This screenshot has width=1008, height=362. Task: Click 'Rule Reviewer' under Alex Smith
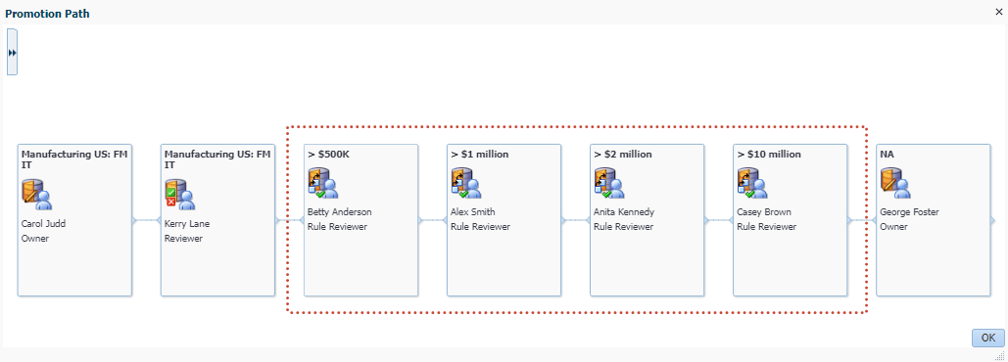coord(481,227)
